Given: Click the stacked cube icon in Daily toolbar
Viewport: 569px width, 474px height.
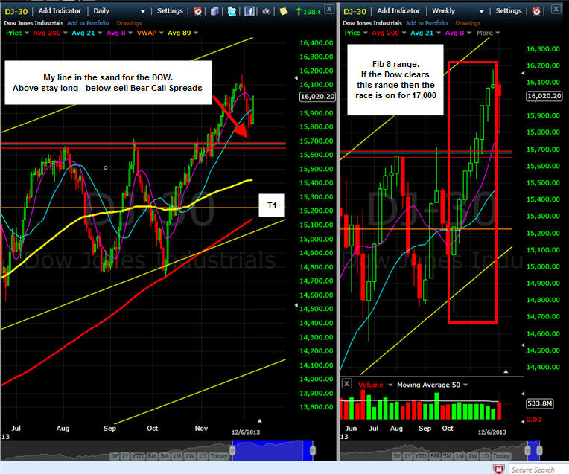Looking at the screenshot, I should 214,11.
